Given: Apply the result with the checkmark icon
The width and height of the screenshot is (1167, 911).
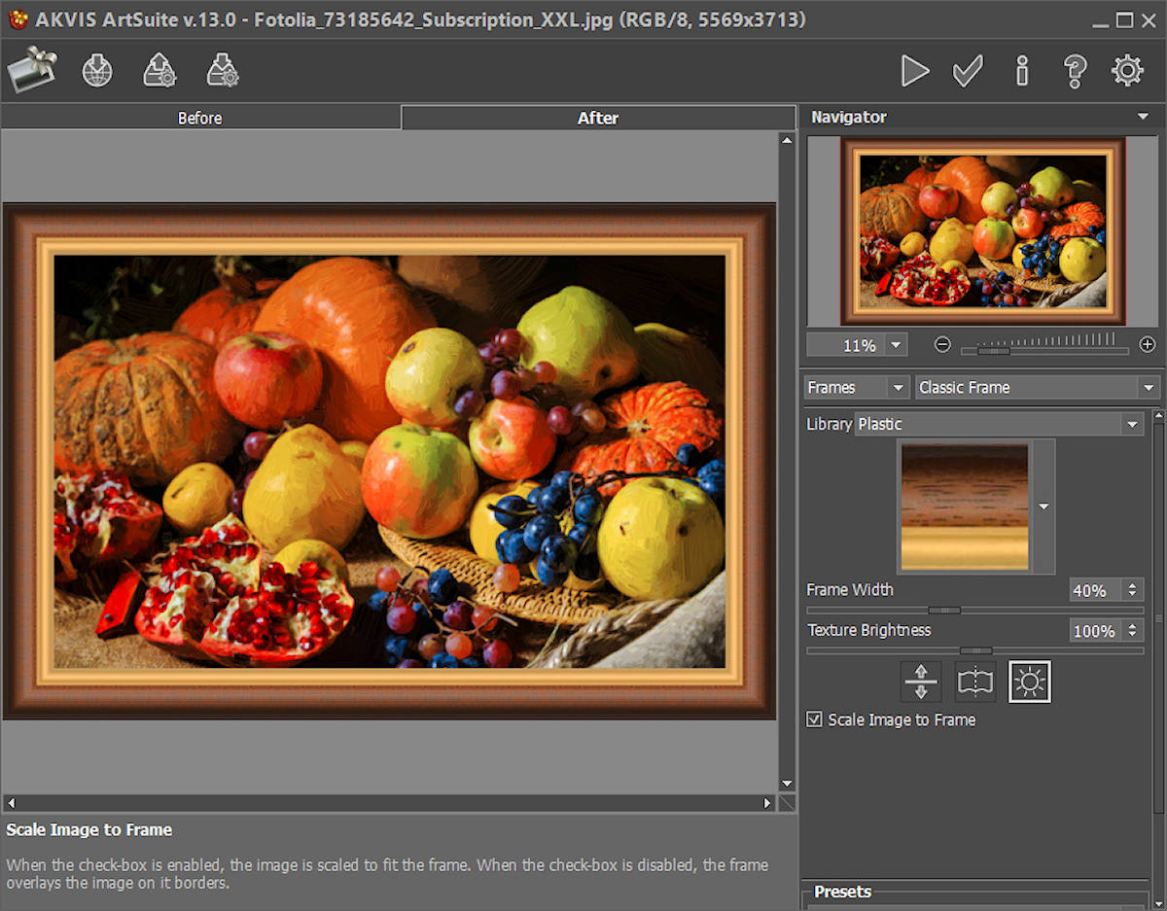Looking at the screenshot, I should 968,71.
